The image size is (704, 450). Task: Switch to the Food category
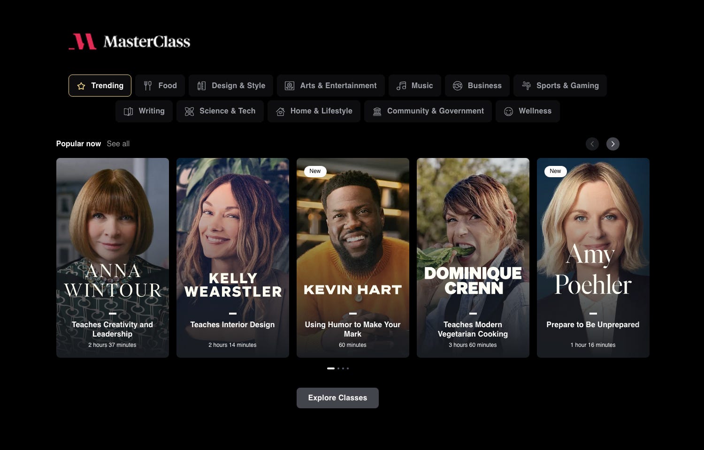[160, 86]
